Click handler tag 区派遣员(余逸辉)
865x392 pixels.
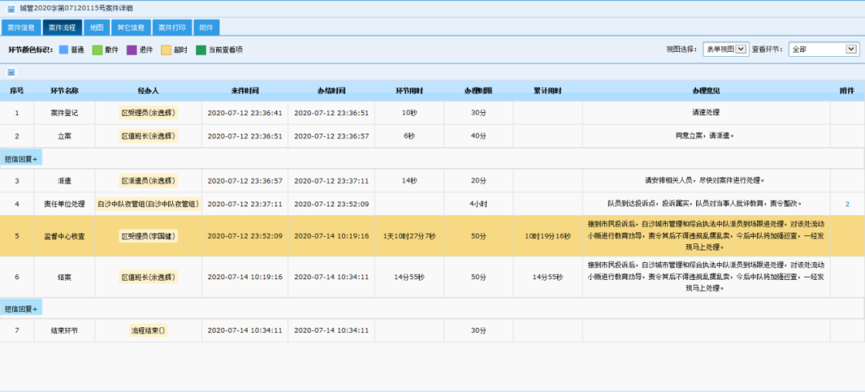pyautogui.click(x=148, y=180)
